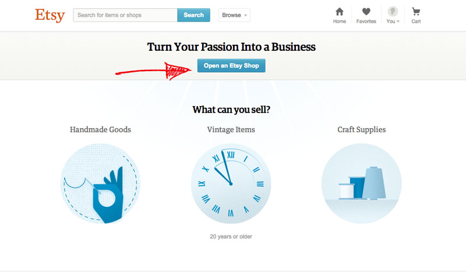The width and height of the screenshot is (466, 274).
Task: Click the '20 years or older' caption
Action: tap(231, 237)
